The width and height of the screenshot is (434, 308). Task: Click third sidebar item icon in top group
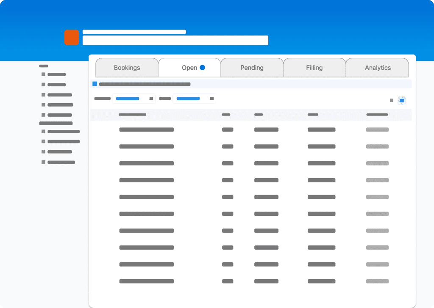point(43,95)
